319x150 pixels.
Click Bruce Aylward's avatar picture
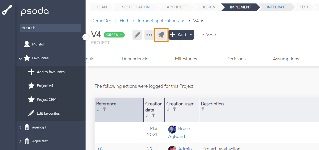click(x=172, y=129)
